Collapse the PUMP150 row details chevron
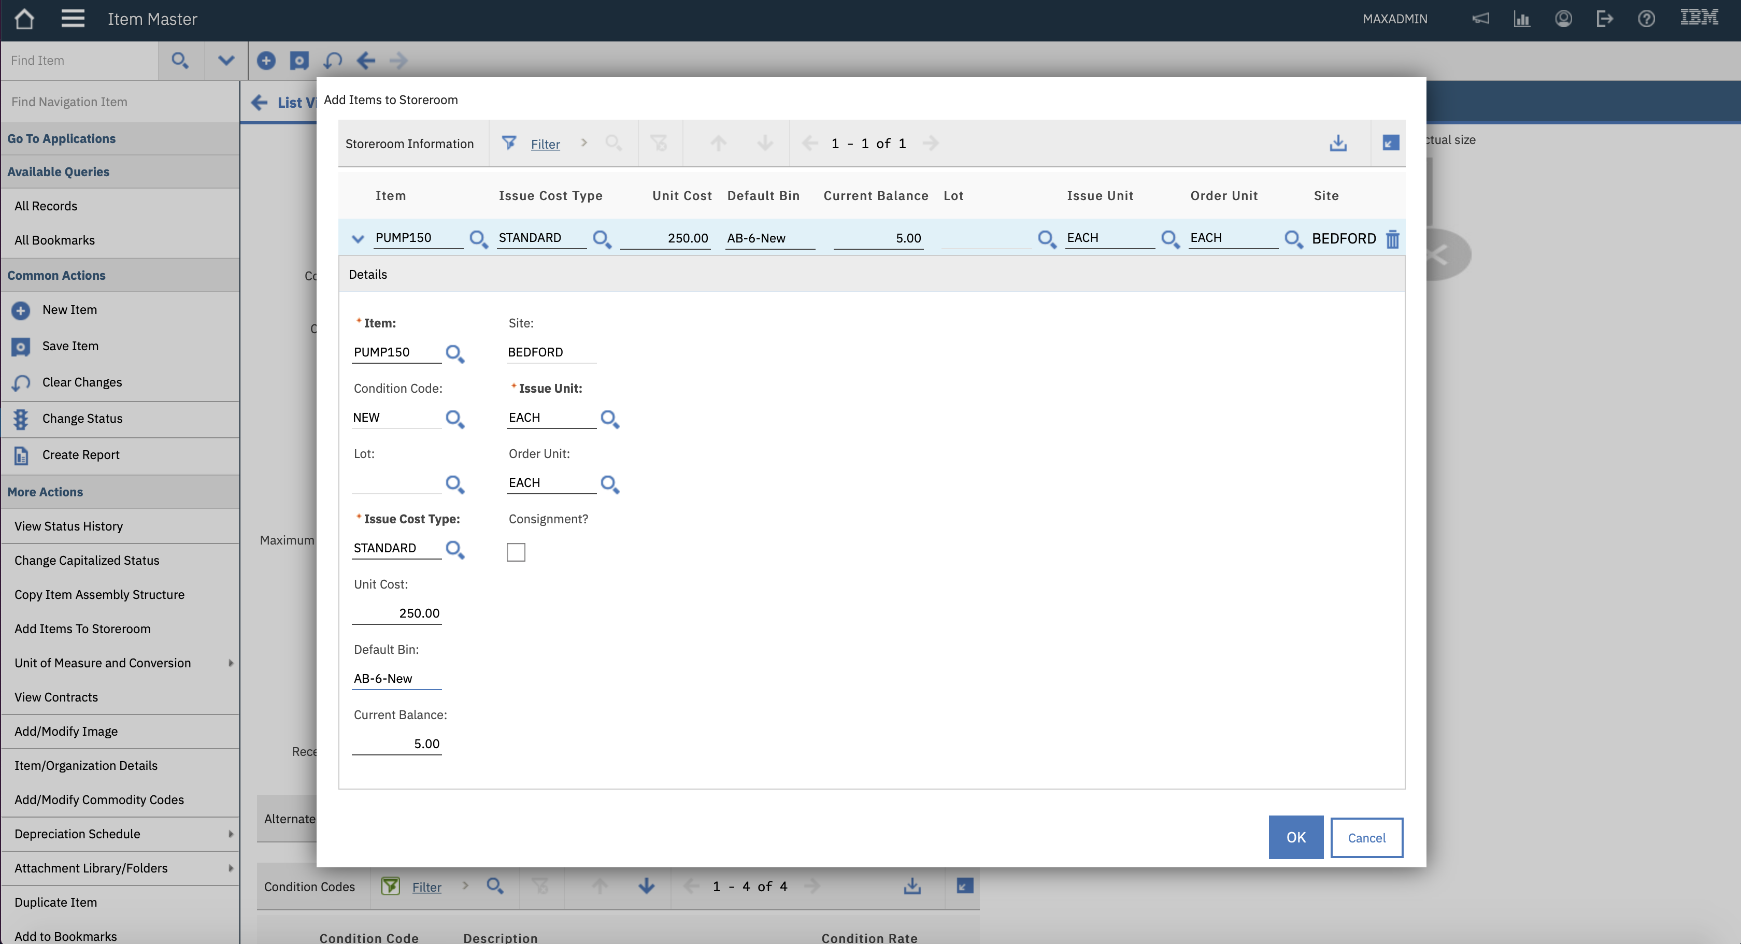The image size is (1741, 944). [358, 238]
